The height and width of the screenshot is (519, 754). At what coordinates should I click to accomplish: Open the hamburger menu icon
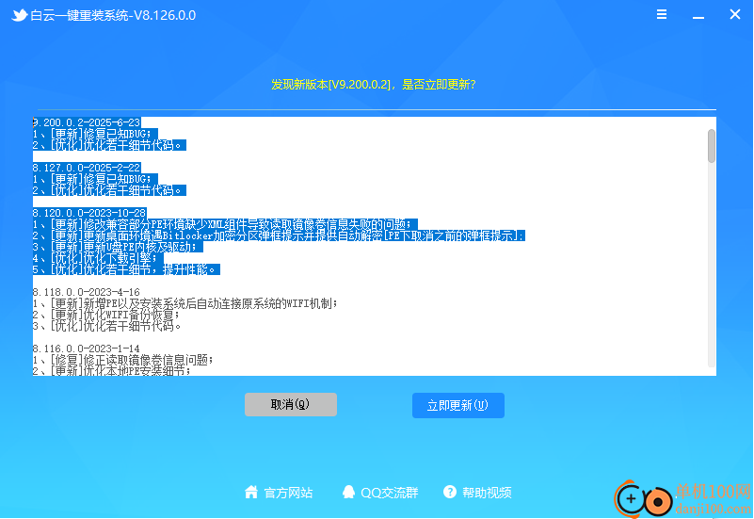click(x=662, y=14)
